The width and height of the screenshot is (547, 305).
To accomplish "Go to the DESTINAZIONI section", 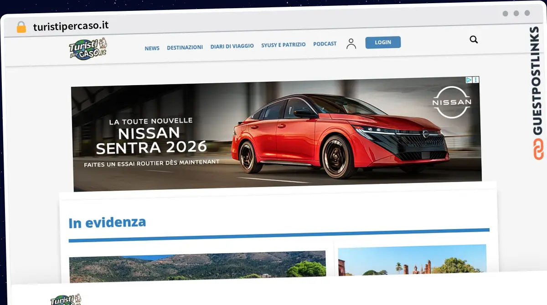I will coord(185,47).
